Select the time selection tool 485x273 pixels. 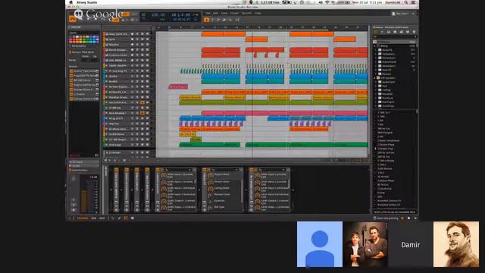pos(212,20)
